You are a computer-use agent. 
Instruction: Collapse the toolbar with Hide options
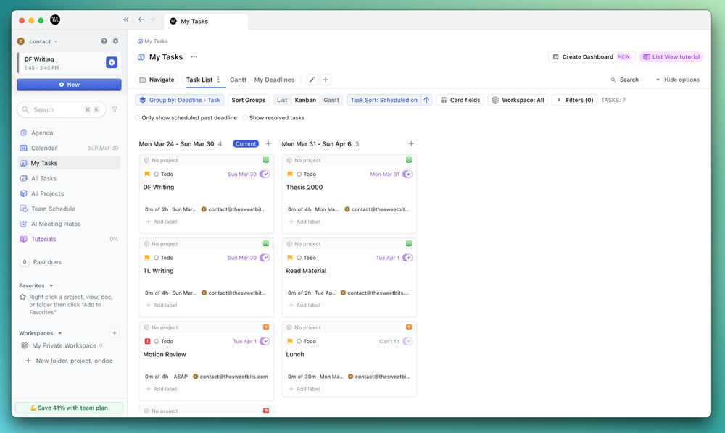[677, 80]
